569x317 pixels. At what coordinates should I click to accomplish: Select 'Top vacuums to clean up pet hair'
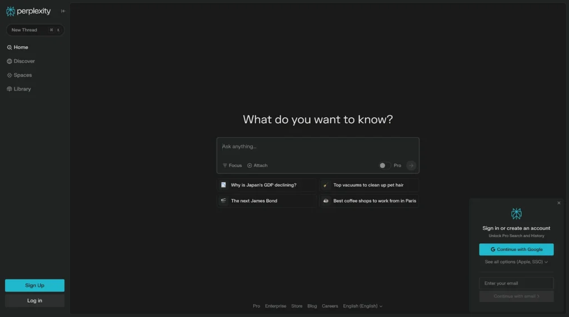tap(369, 185)
